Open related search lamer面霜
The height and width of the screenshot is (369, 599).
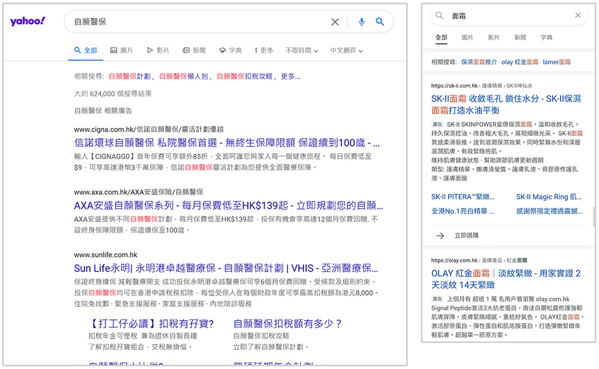[556, 62]
